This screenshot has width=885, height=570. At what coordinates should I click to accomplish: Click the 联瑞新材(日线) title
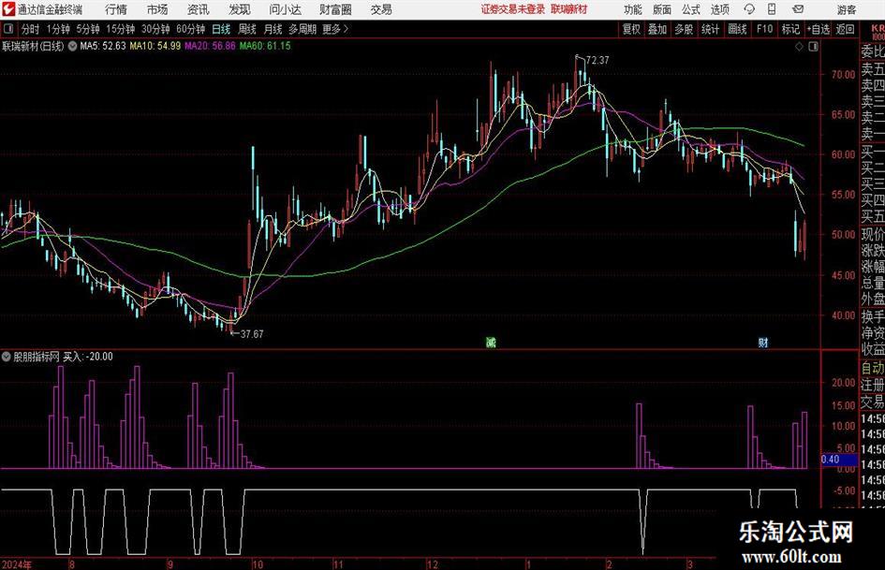pyautogui.click(x=34, y=46)
